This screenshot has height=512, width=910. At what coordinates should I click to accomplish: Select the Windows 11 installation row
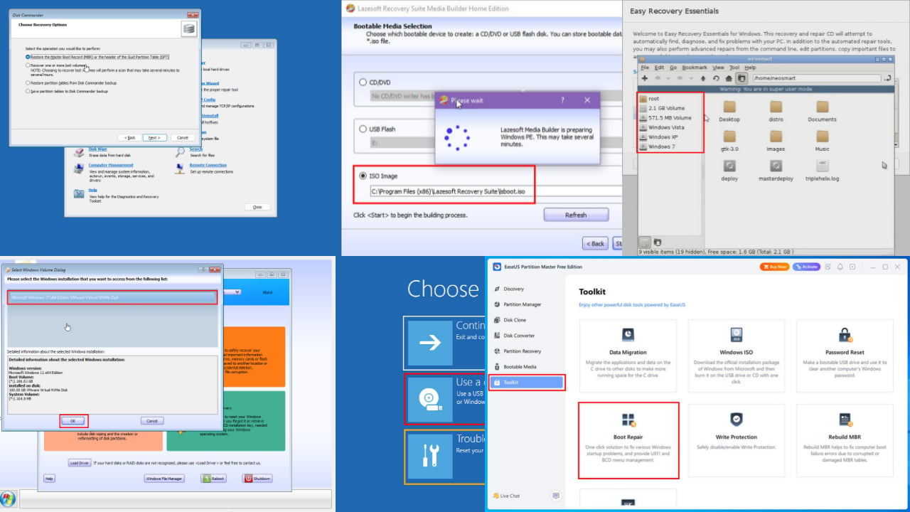[112, 297]
